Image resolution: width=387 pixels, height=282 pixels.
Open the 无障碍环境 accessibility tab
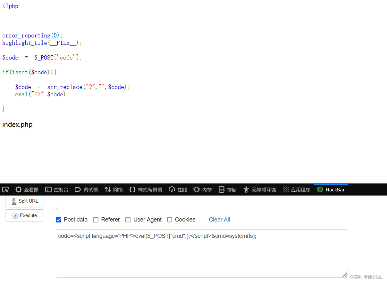pyautogui.click(x=259, y=189)
